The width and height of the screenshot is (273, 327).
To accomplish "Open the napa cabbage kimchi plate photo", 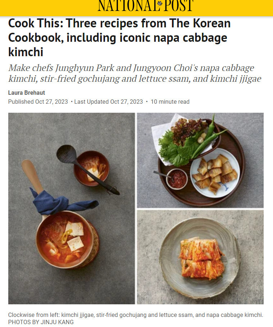I will tap(200, 257).
